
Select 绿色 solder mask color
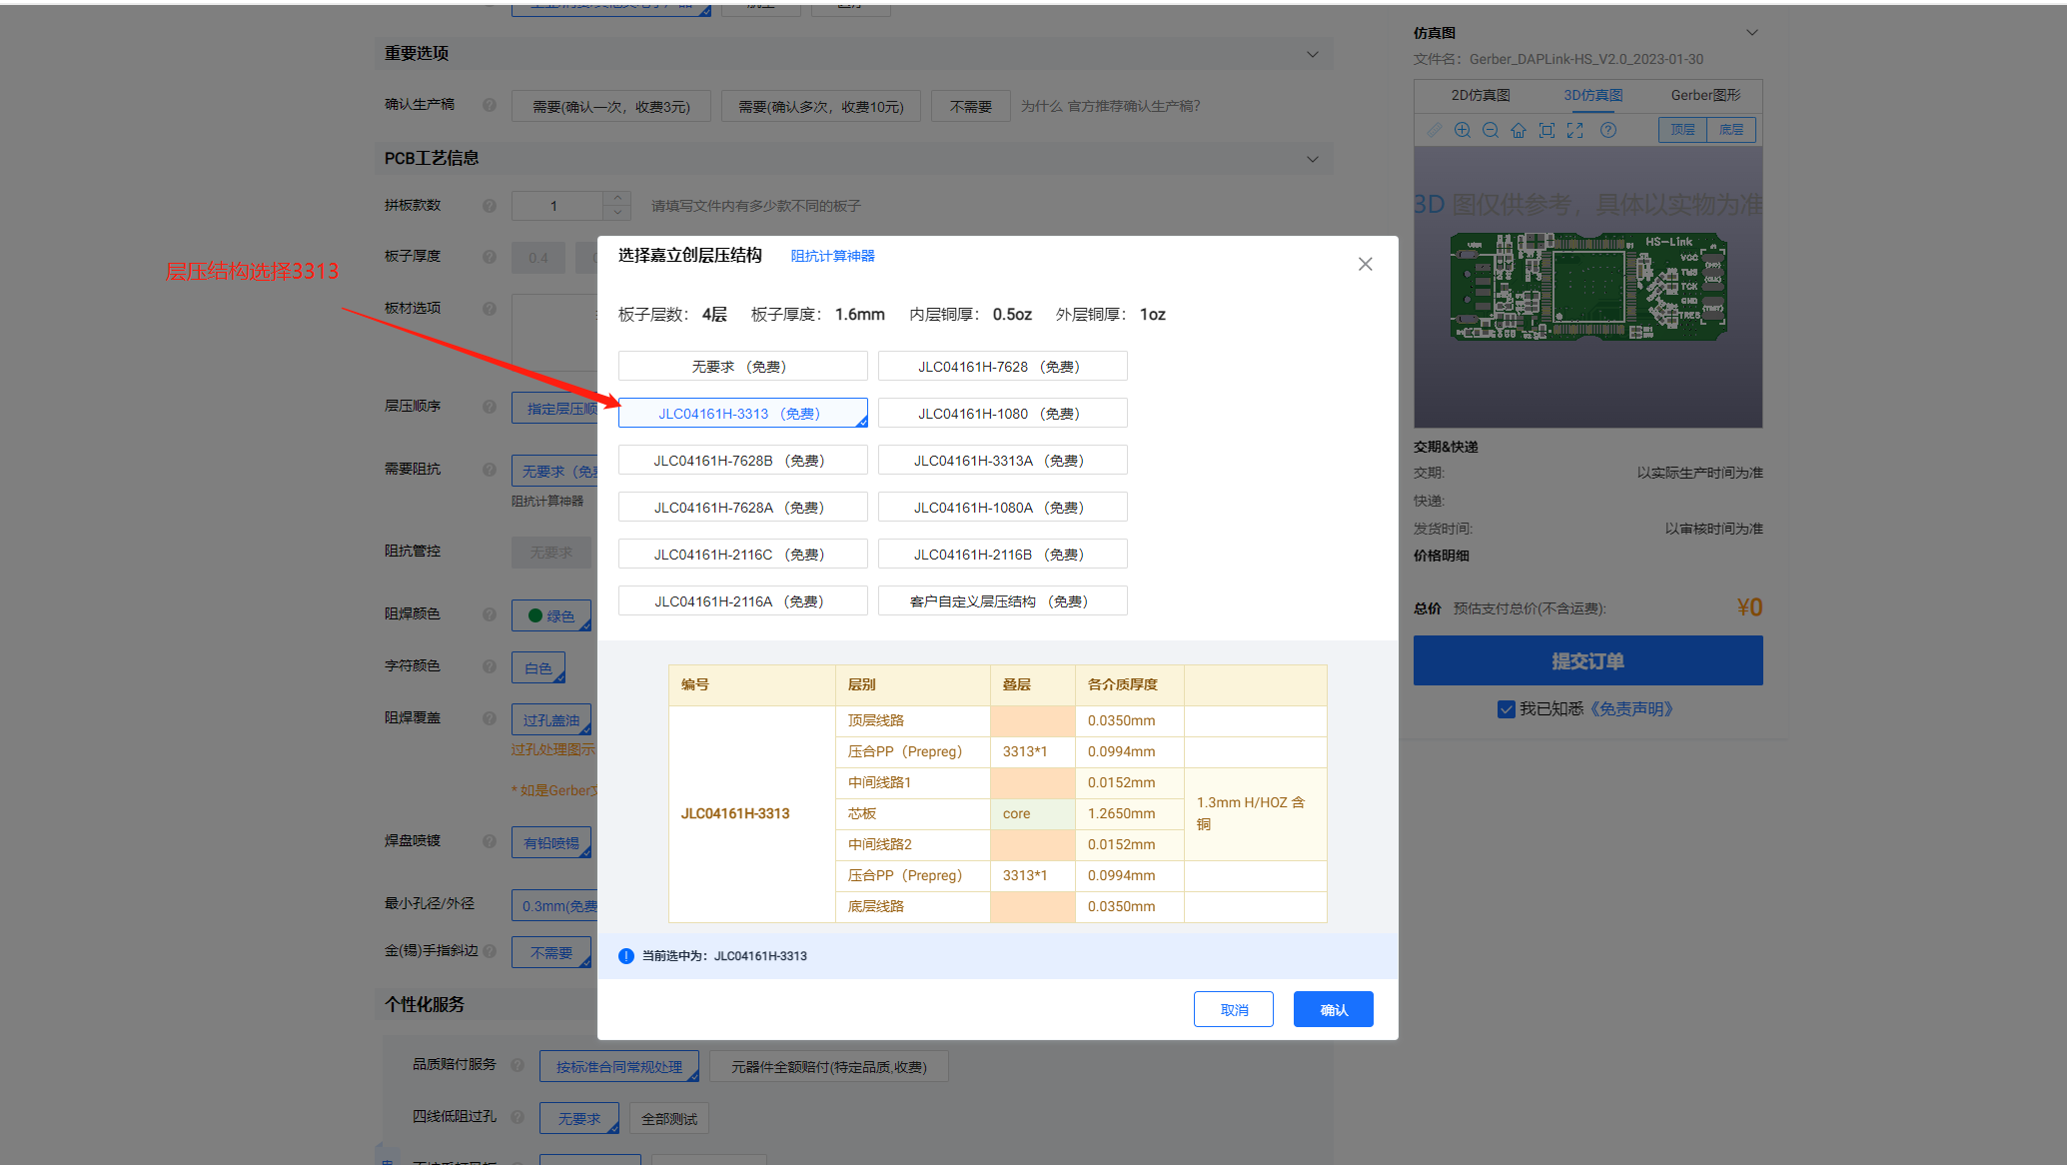(551, 615)
